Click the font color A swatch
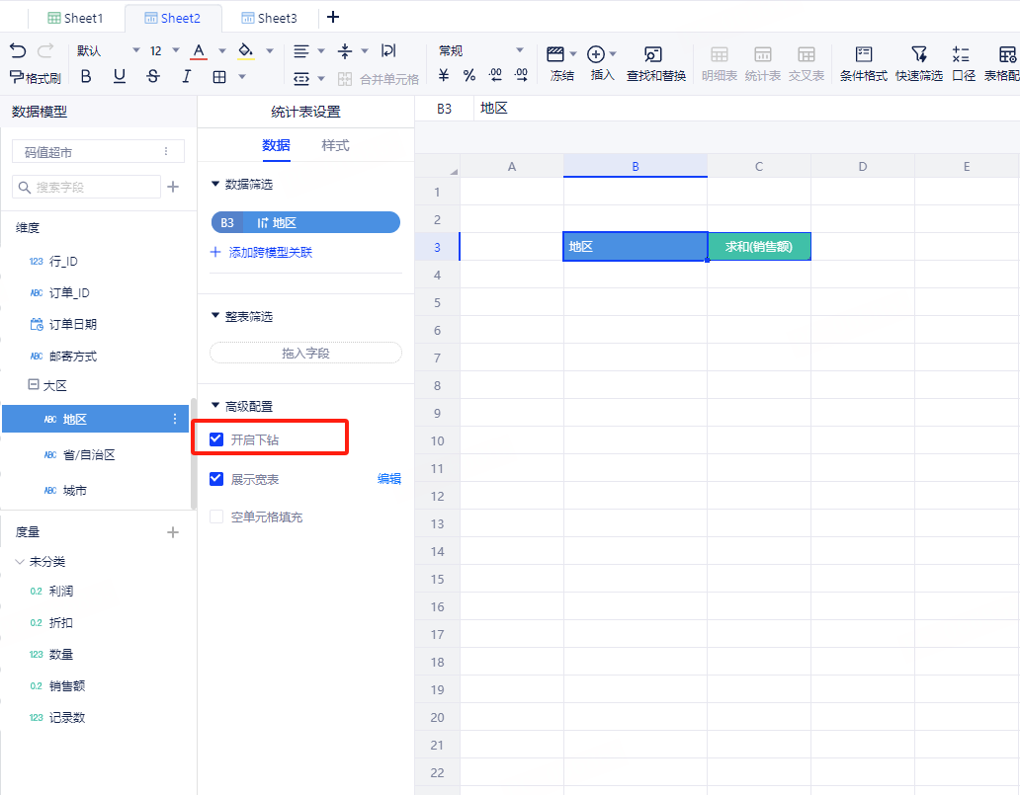This screenshot has width=1020, height=795. pos(199,50)
